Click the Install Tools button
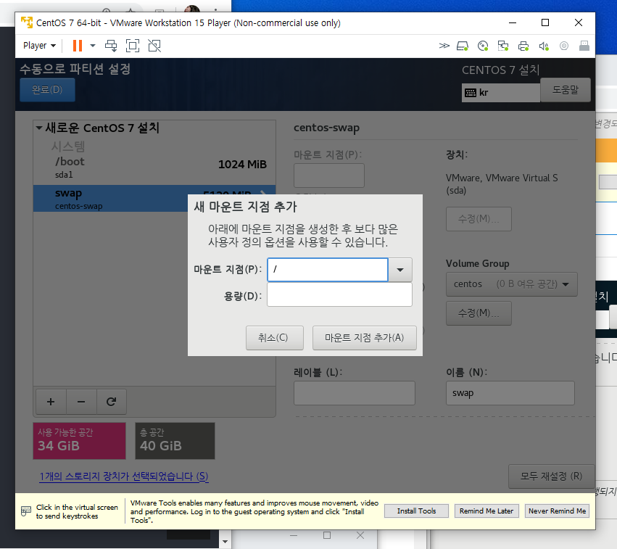Screen dimensions: 617x549 click(x=416, y=511)
